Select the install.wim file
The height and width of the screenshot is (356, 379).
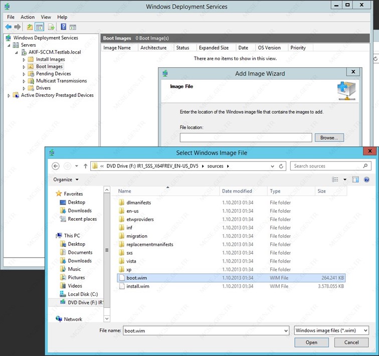click(x=231, y=286)
